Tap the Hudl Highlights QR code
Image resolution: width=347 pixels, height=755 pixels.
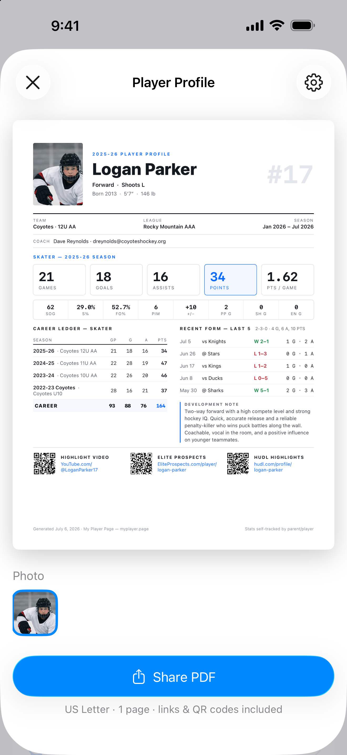[x=238, y=463]
